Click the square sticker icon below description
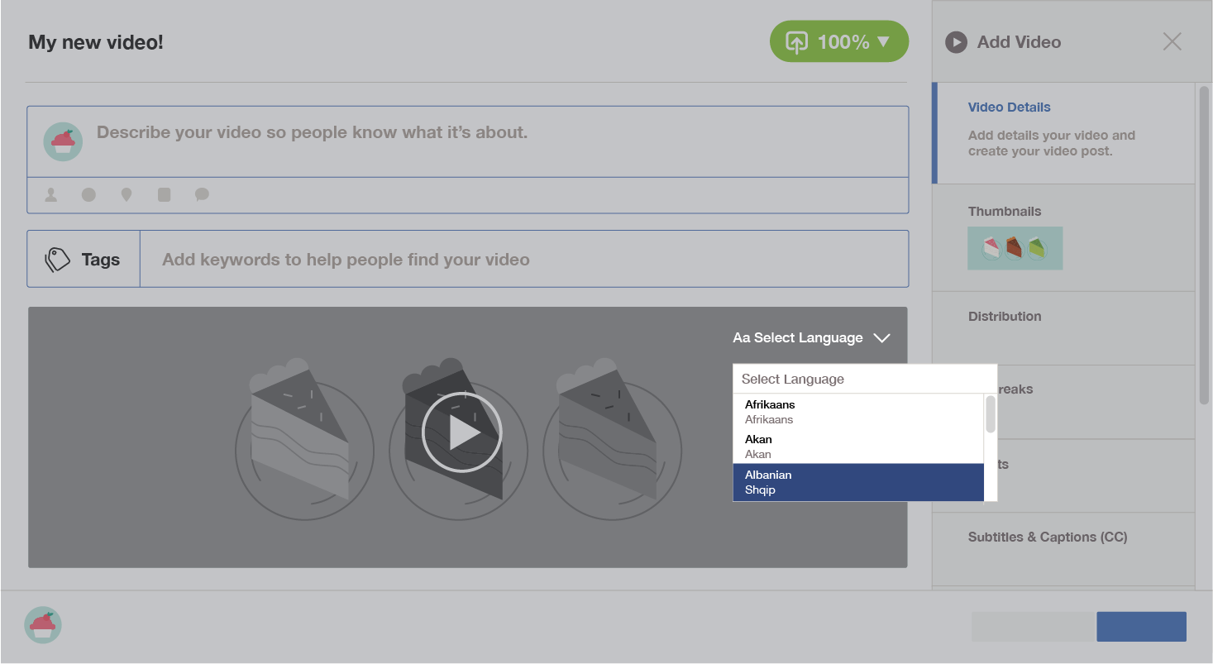1213x664 pixels. (x=165, y=195)
